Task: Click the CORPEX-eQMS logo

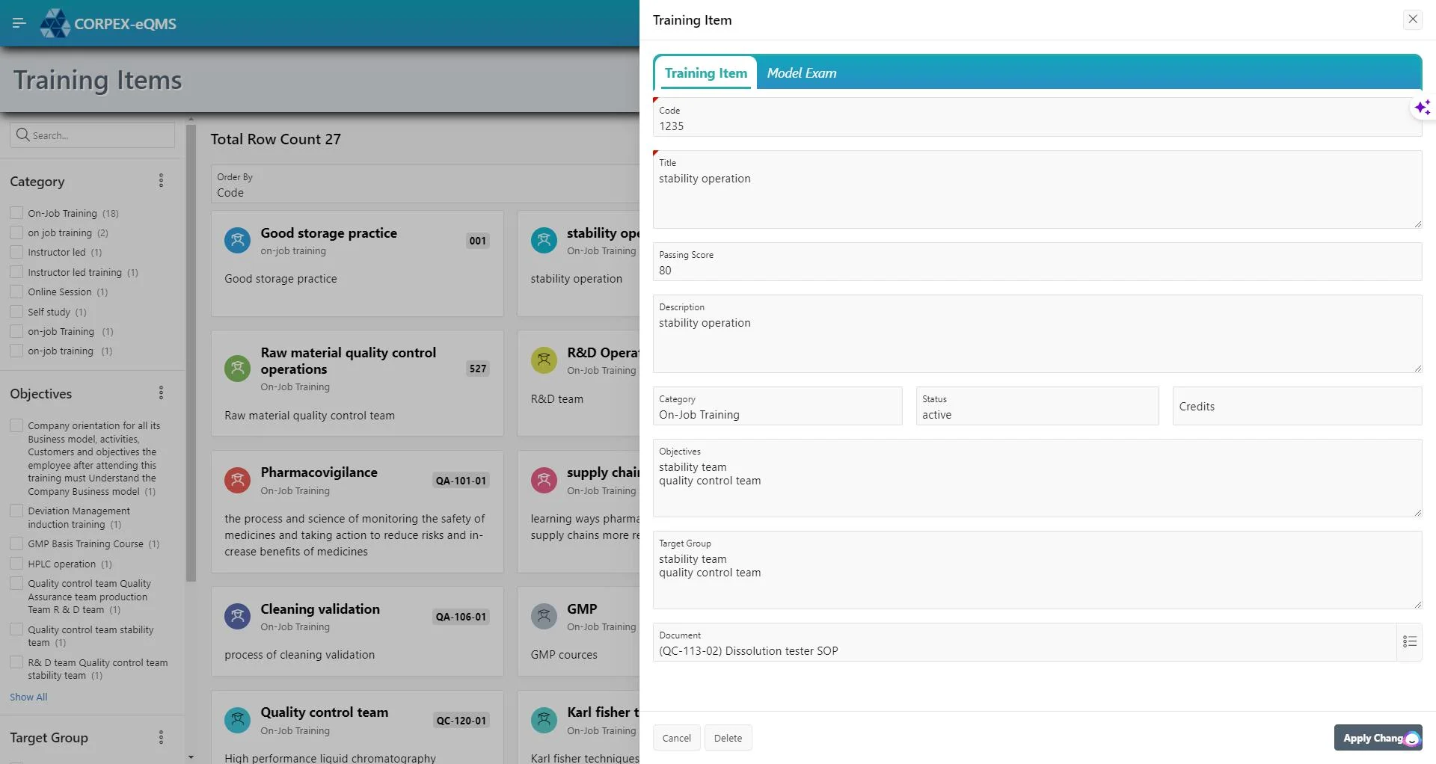Action: [x=108, y=23]
